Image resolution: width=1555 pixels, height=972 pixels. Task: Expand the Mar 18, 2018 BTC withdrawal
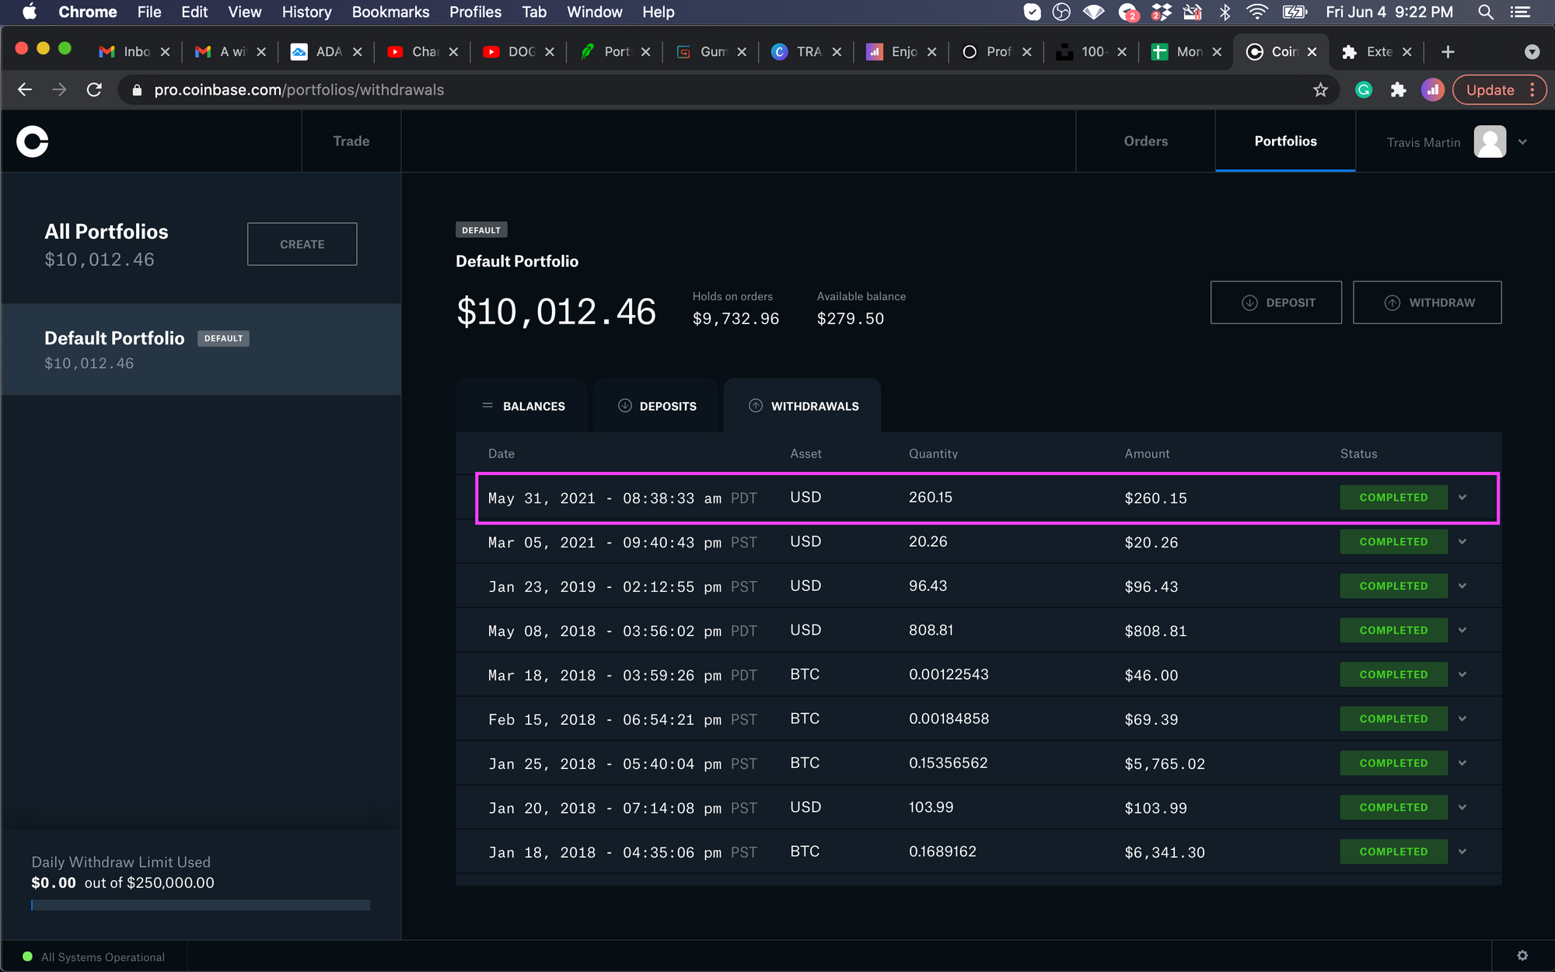[x=1462, y=675]
